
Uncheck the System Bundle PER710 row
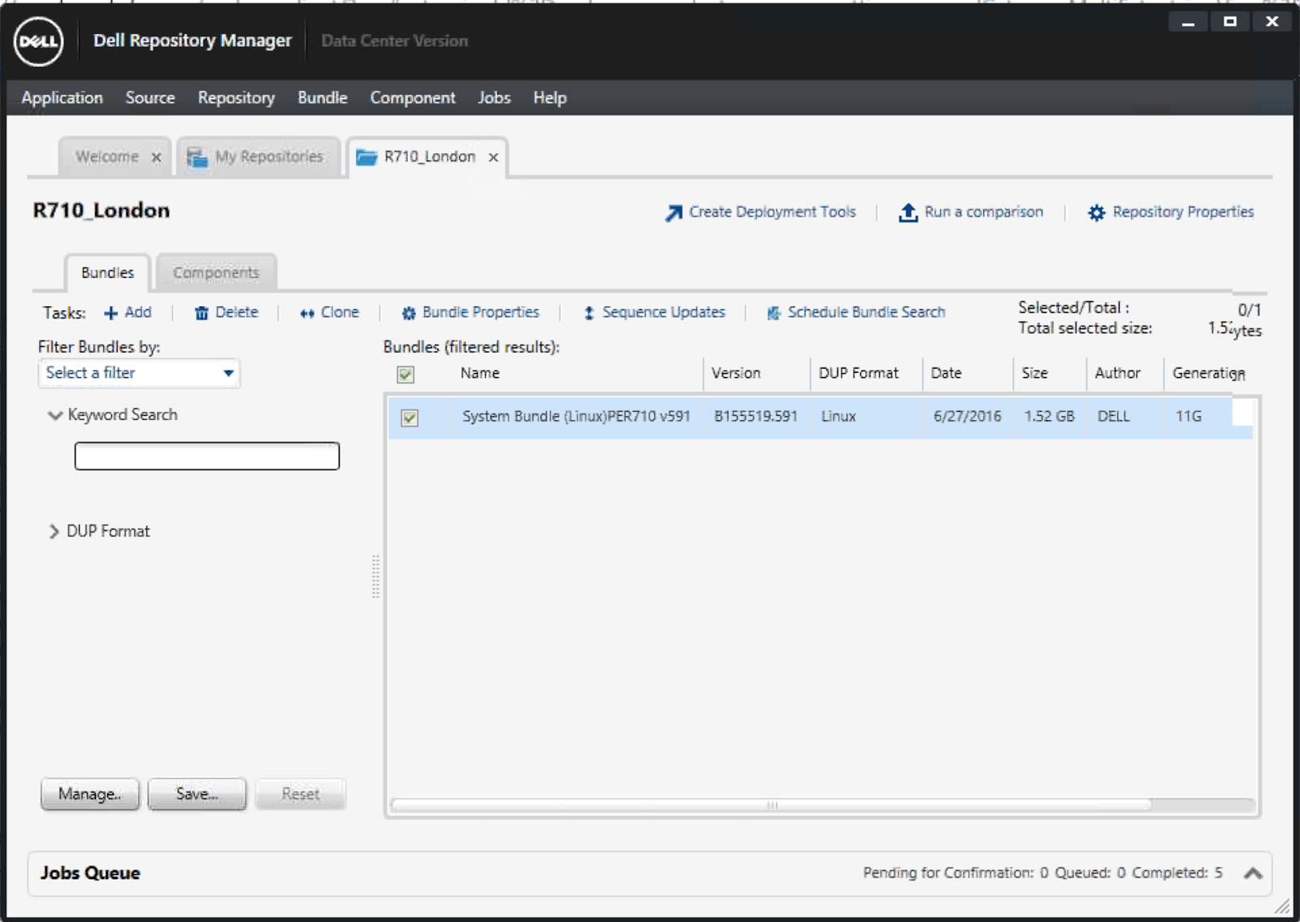[411, 417]
